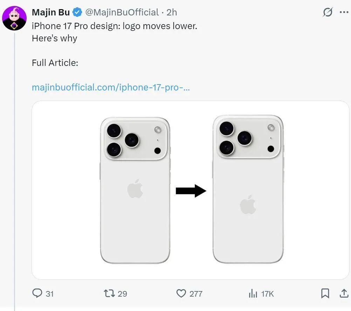Open the three-dot more options menu
Image resolution: width=351 pixels, height=311 pixels.
pyautogui.click(x=344, y=12)
